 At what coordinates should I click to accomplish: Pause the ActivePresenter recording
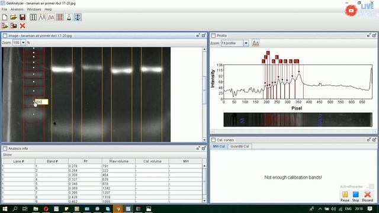pyautogui.click(x=345, y=196)
